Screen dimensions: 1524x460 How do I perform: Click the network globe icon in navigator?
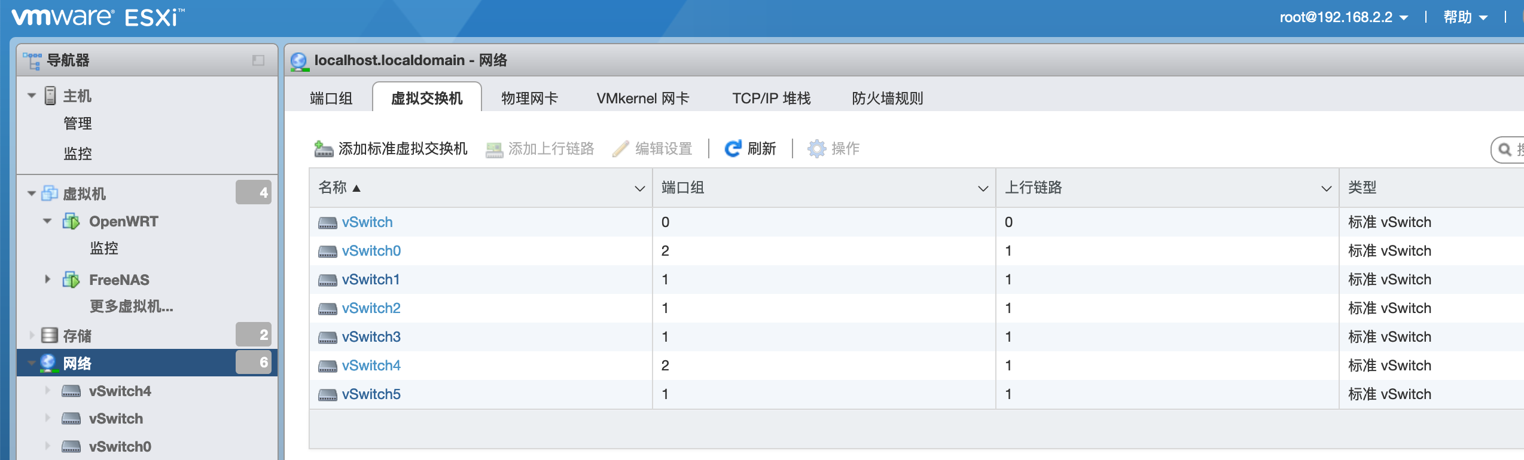(48, 363)
